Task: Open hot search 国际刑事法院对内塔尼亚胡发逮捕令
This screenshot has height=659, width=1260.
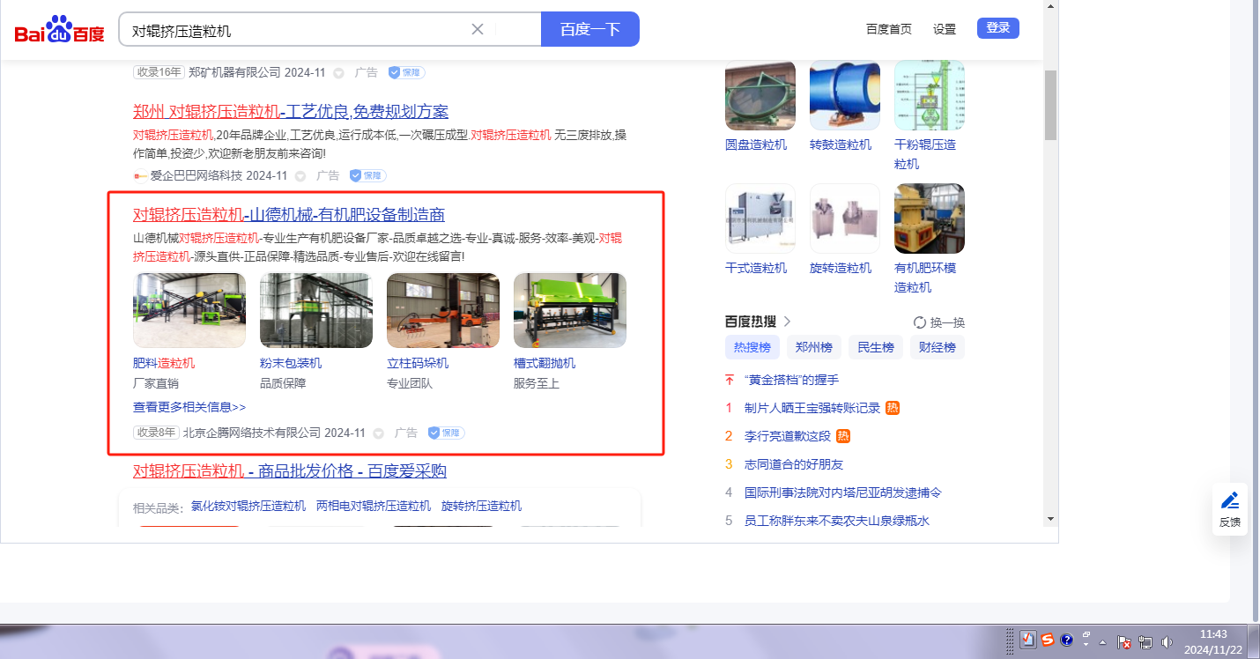Action: click(843, 492)
